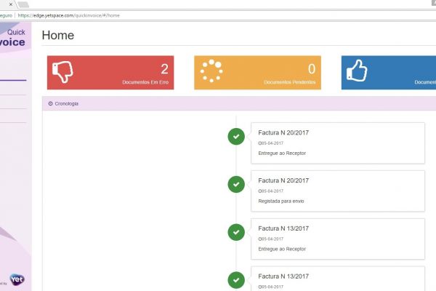Click green check beside Factura 20/2017 Entregue ao Receptor
Viewport: 436px width, 291px height.
[236, 136]
